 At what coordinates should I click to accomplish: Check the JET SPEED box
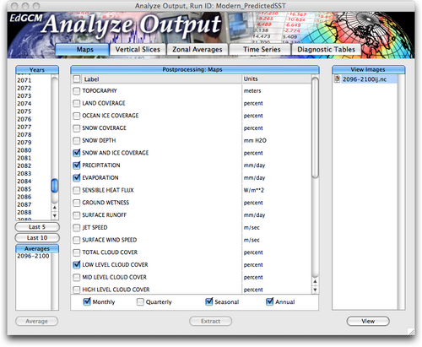[x=76, y=227]
